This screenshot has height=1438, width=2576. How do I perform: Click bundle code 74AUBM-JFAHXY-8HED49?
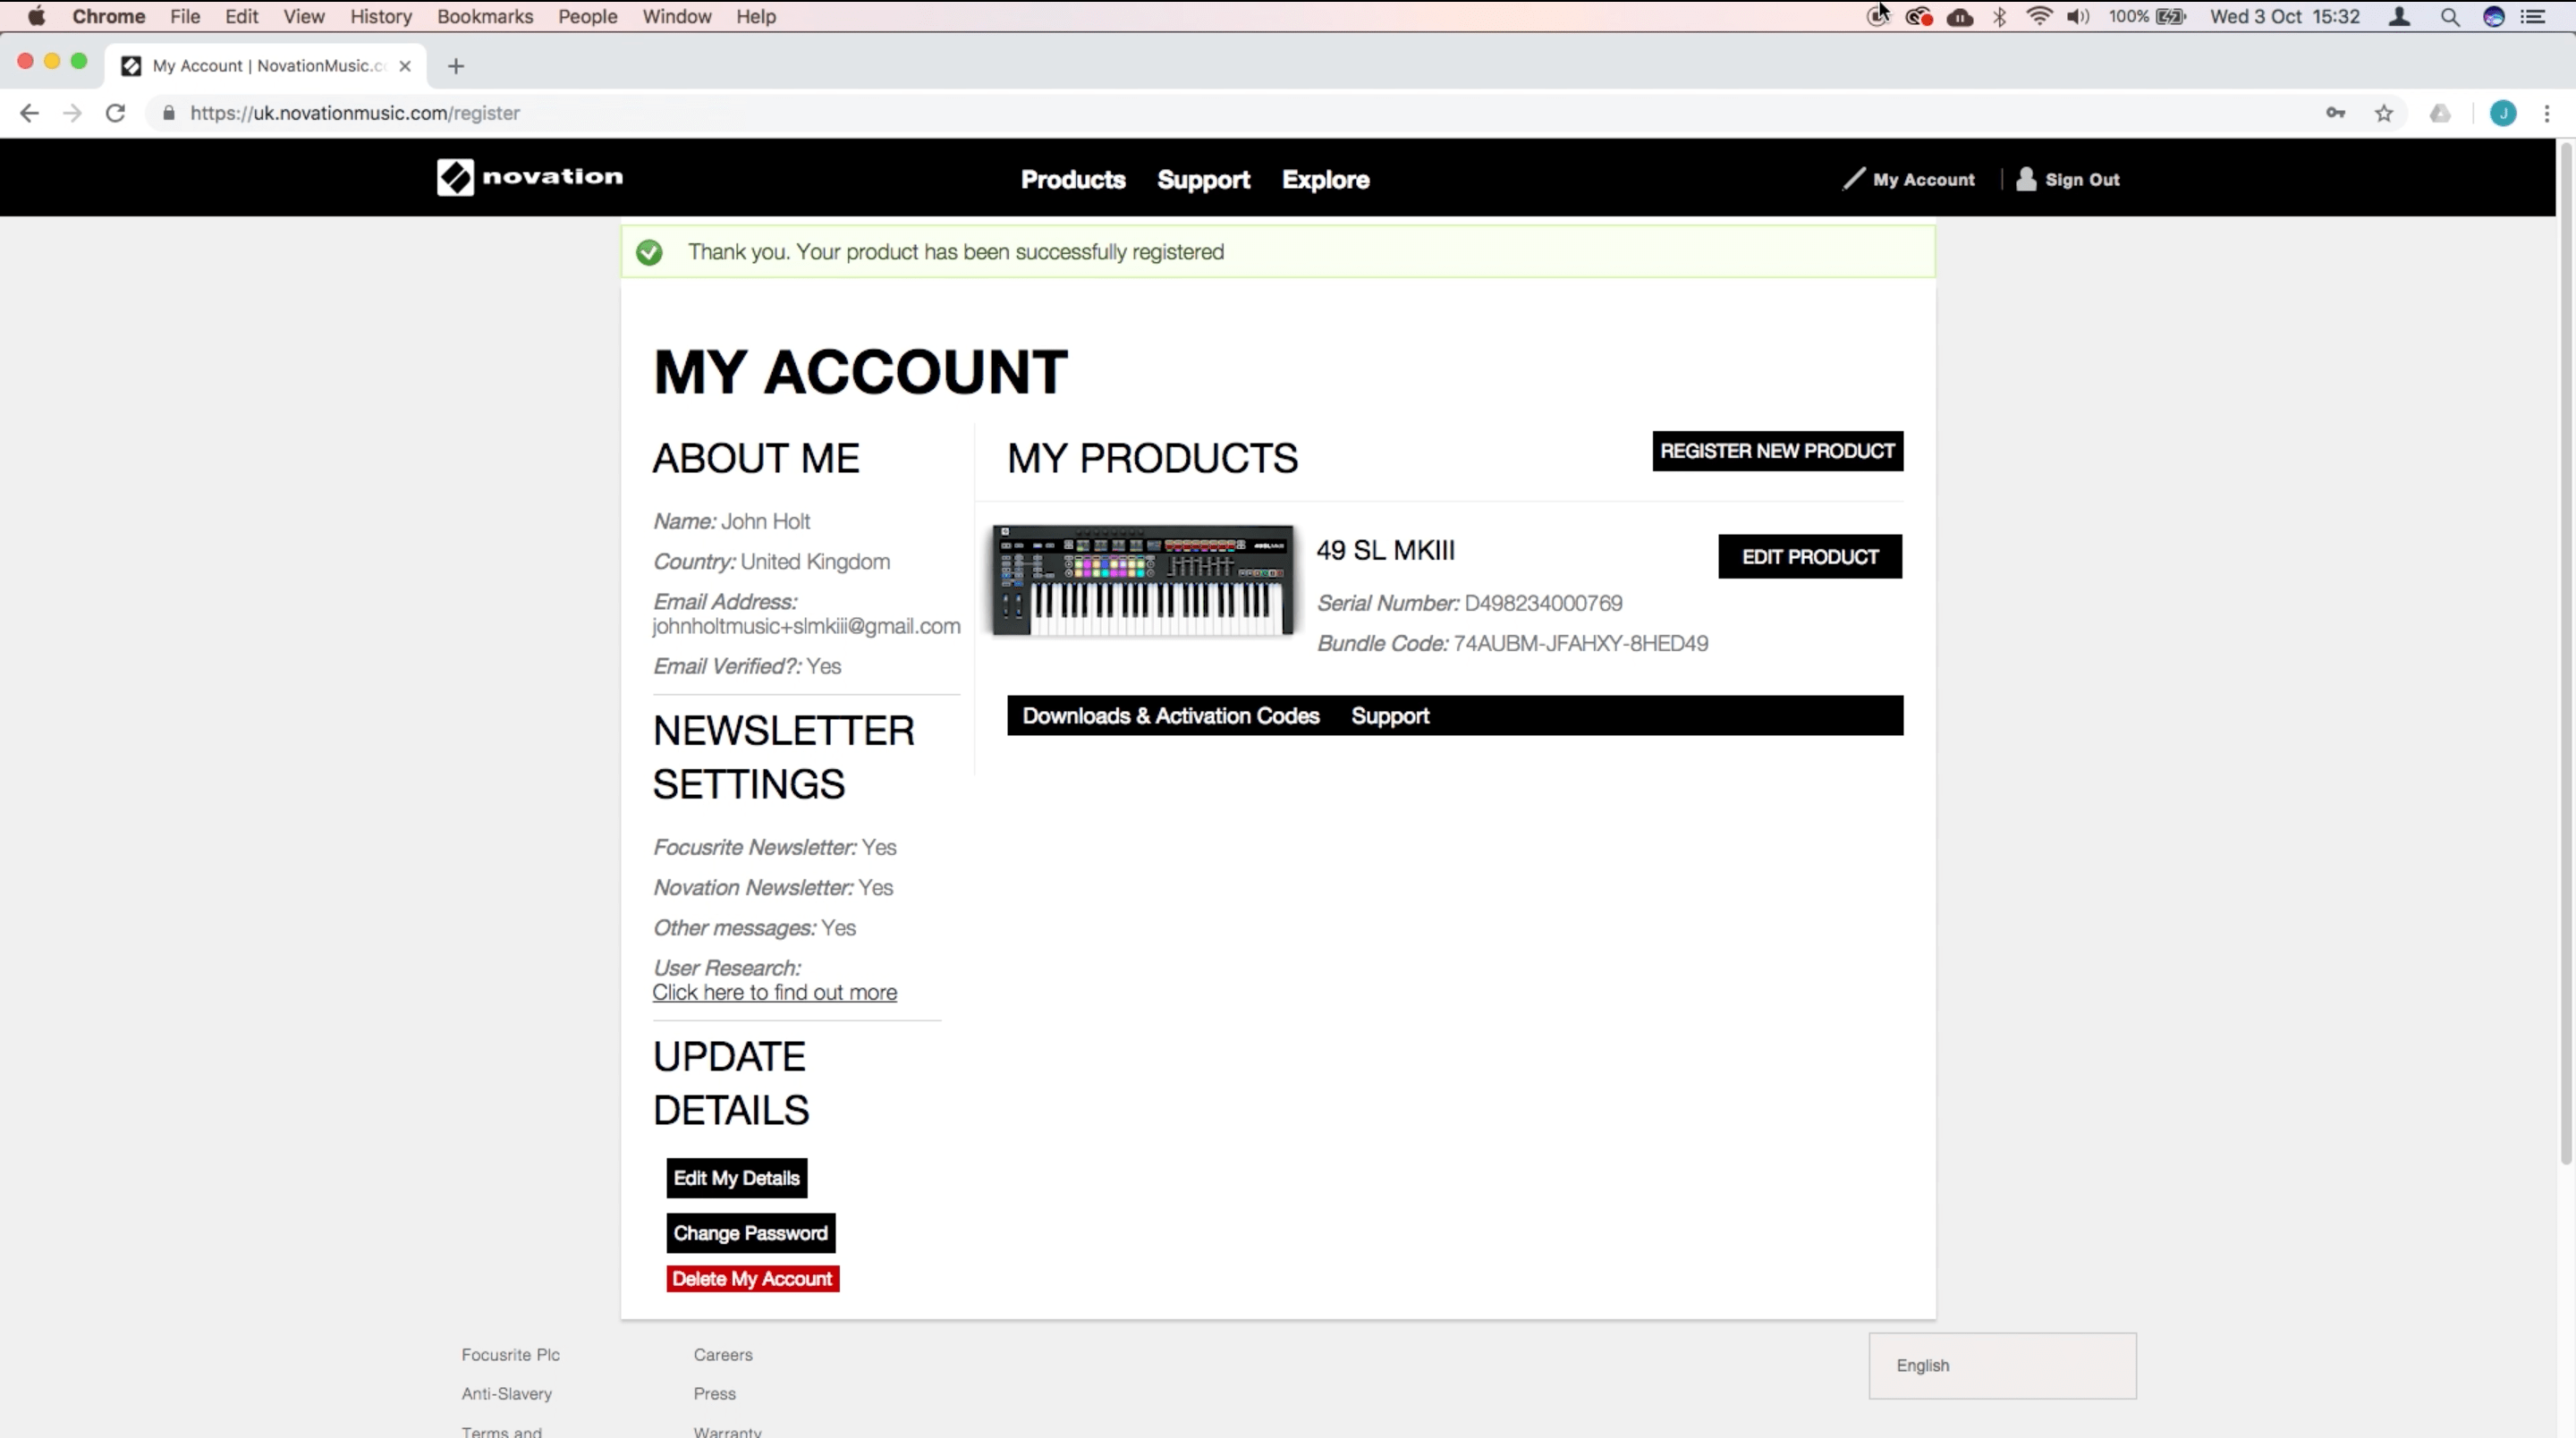pyautogui.click(x=1581, y=644)
